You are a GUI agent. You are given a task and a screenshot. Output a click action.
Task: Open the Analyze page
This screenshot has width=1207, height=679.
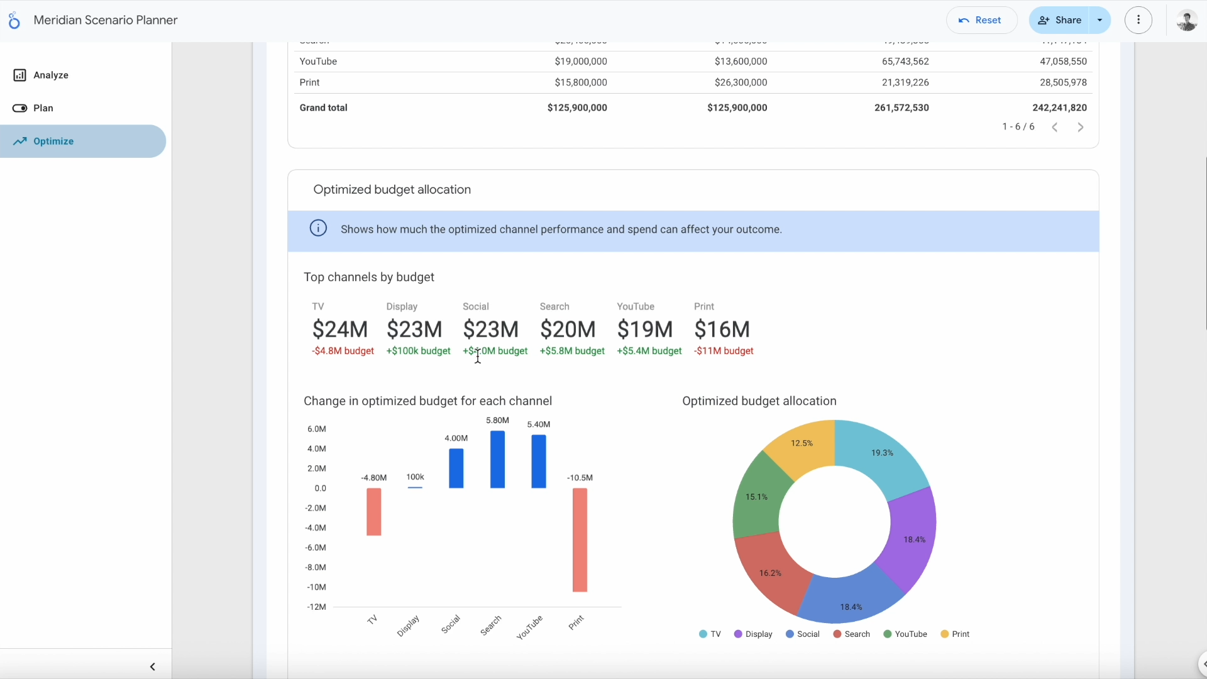coord(50,75)
